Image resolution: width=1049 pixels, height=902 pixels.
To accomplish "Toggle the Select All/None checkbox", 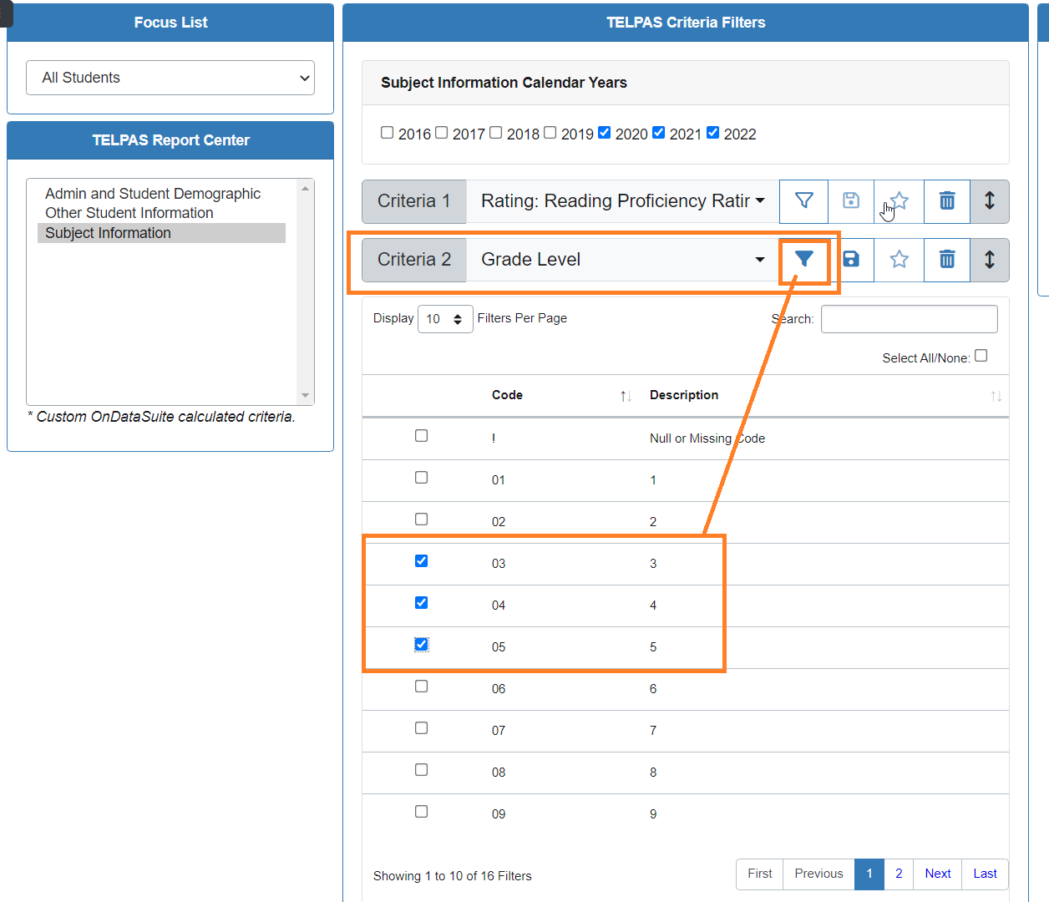I will [x=981, y=355].
